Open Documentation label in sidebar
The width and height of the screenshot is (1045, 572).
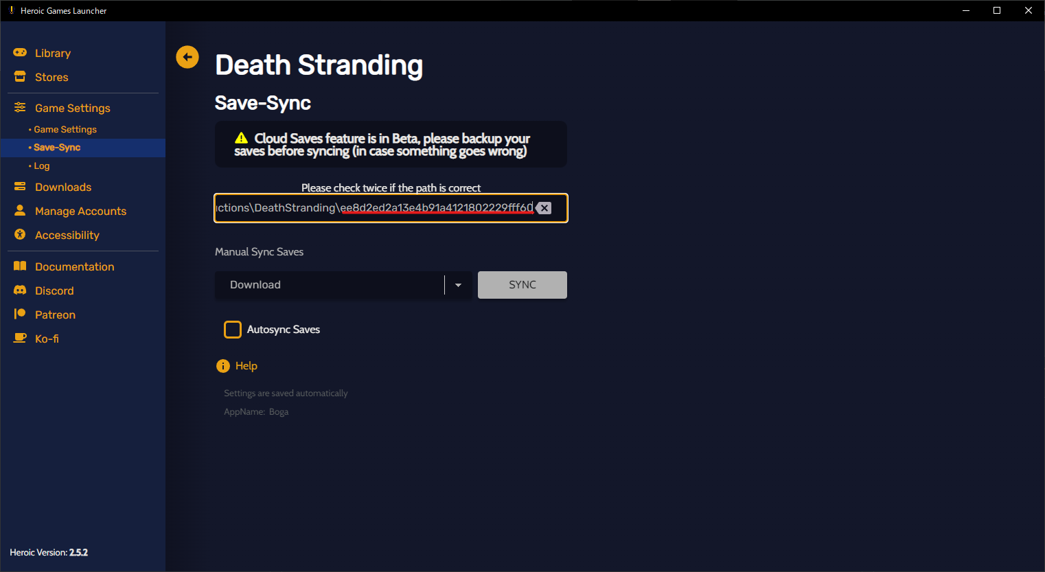(75, 266)
